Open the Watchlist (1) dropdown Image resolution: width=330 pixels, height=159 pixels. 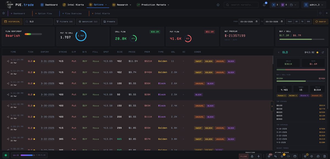88,21
